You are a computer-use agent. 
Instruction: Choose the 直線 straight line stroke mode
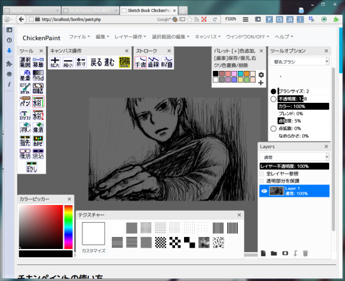click(x=153, y=62)
